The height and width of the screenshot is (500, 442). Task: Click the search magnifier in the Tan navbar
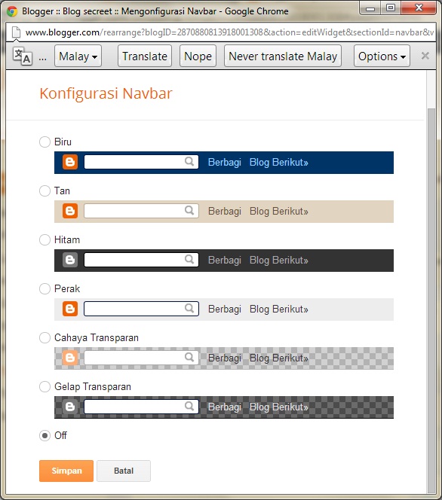click(x=189, y=210)
